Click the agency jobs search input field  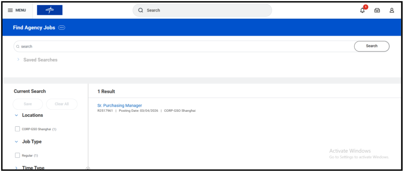point(185,46)
